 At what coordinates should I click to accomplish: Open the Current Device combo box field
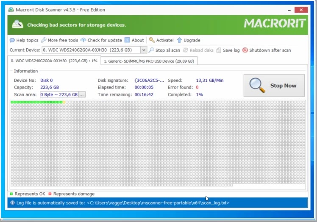tap(94, 50)
